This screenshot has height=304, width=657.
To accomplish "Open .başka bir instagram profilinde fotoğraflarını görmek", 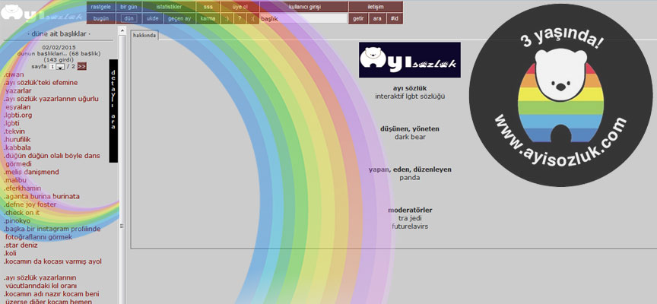I will [x=52, y=233].
